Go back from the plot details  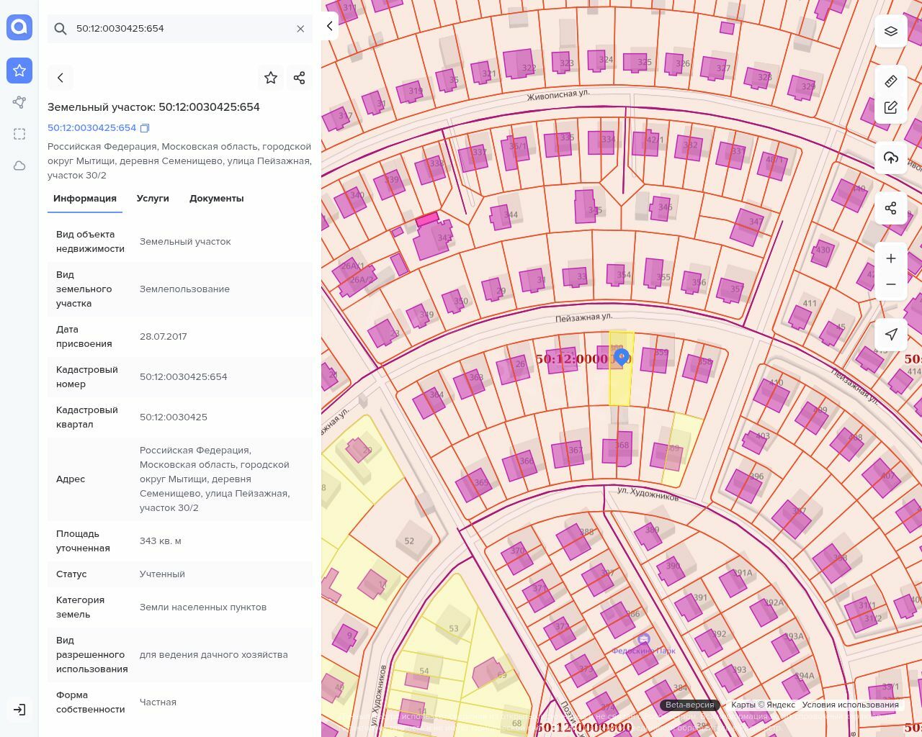pyautogui.click(x=61, y=78)
